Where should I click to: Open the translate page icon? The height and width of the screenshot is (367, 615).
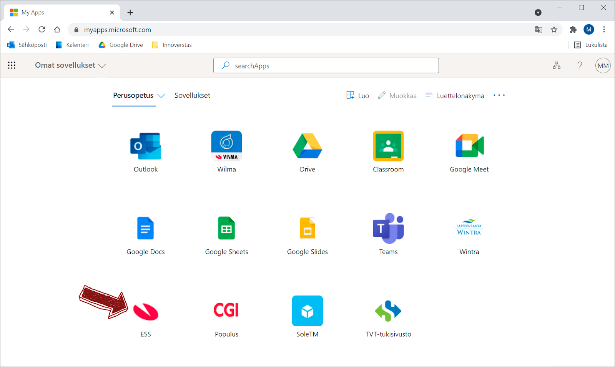(x=539, y=30)
